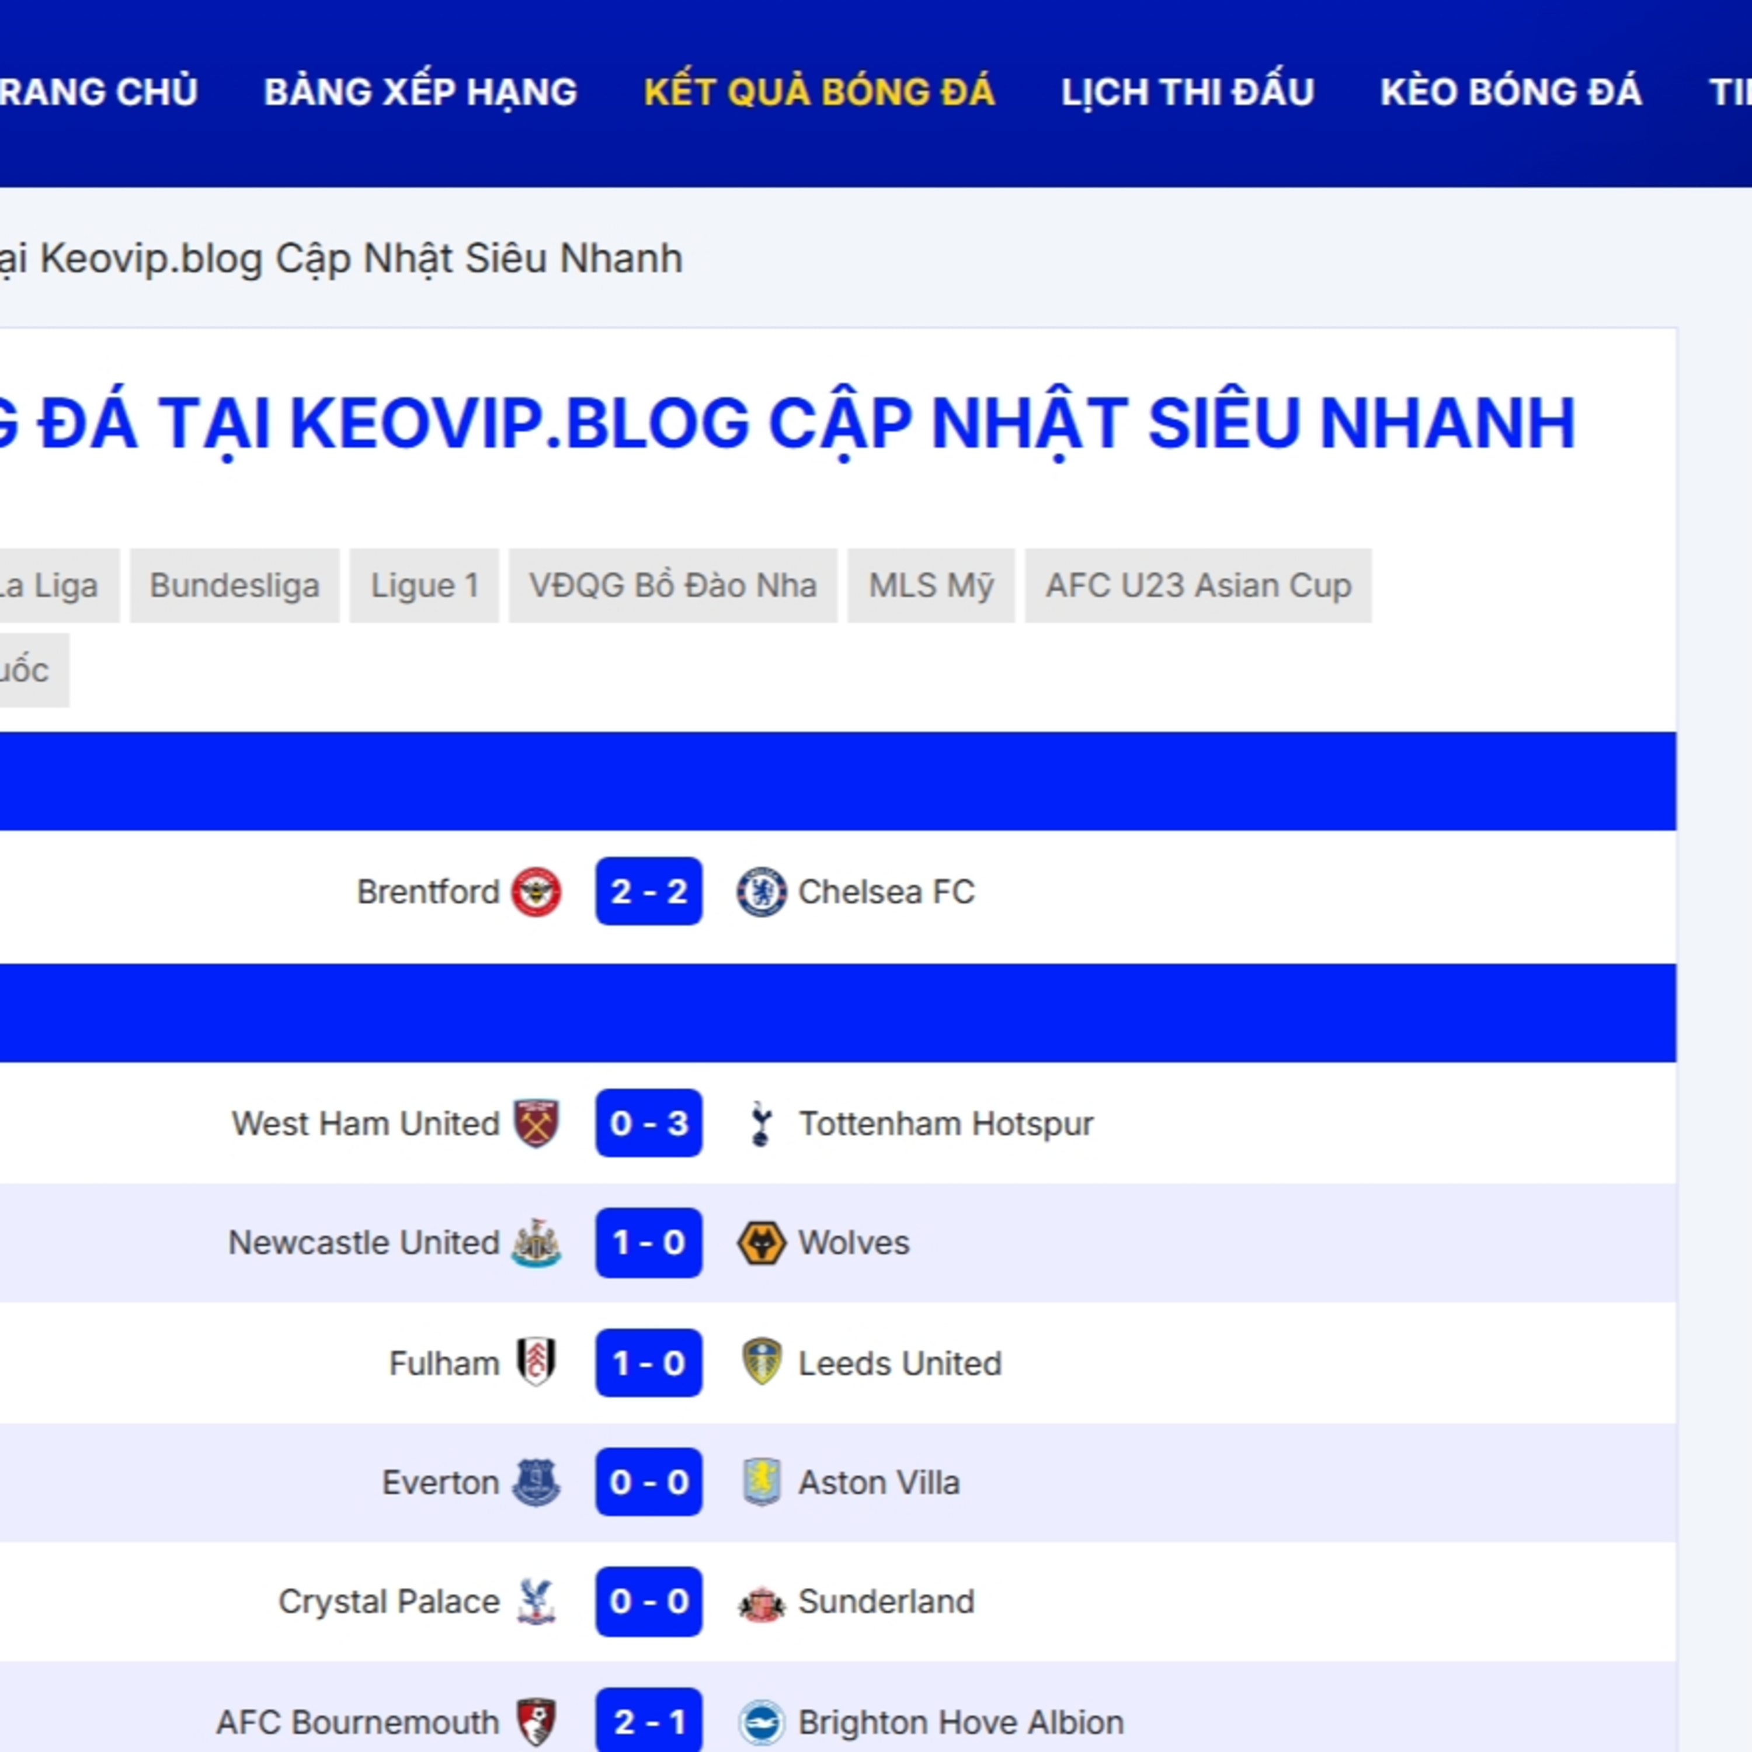The image size is (1752, 1752).
Task: Open the Bảng Xếp Hạng menu item
Action: point(420,92)
